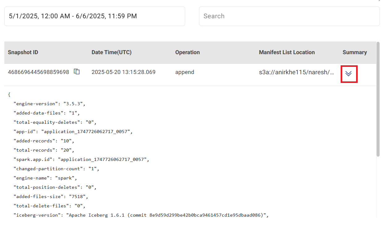Click the "spark.app.id" JSON line
This screenshot has width=383, height=225.
[81, 159]
